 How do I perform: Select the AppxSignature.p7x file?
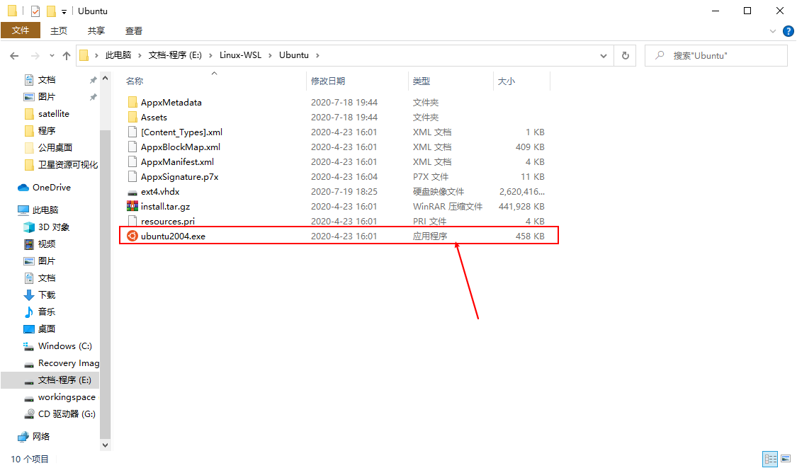[179, 177]
